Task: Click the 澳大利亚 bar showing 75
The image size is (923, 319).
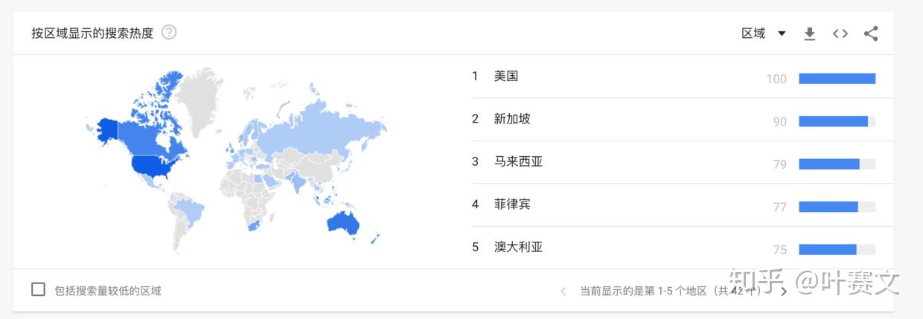Action: click(x=827, y=250)
